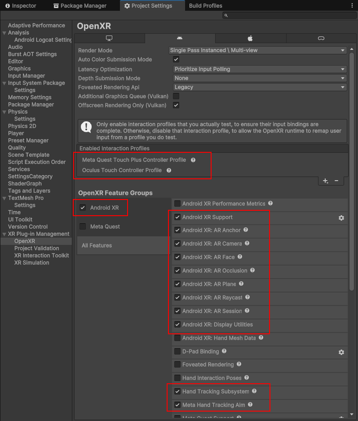Collapse the XR Plug-in Management tree section
358x421 pixels.
pos(4,234)
